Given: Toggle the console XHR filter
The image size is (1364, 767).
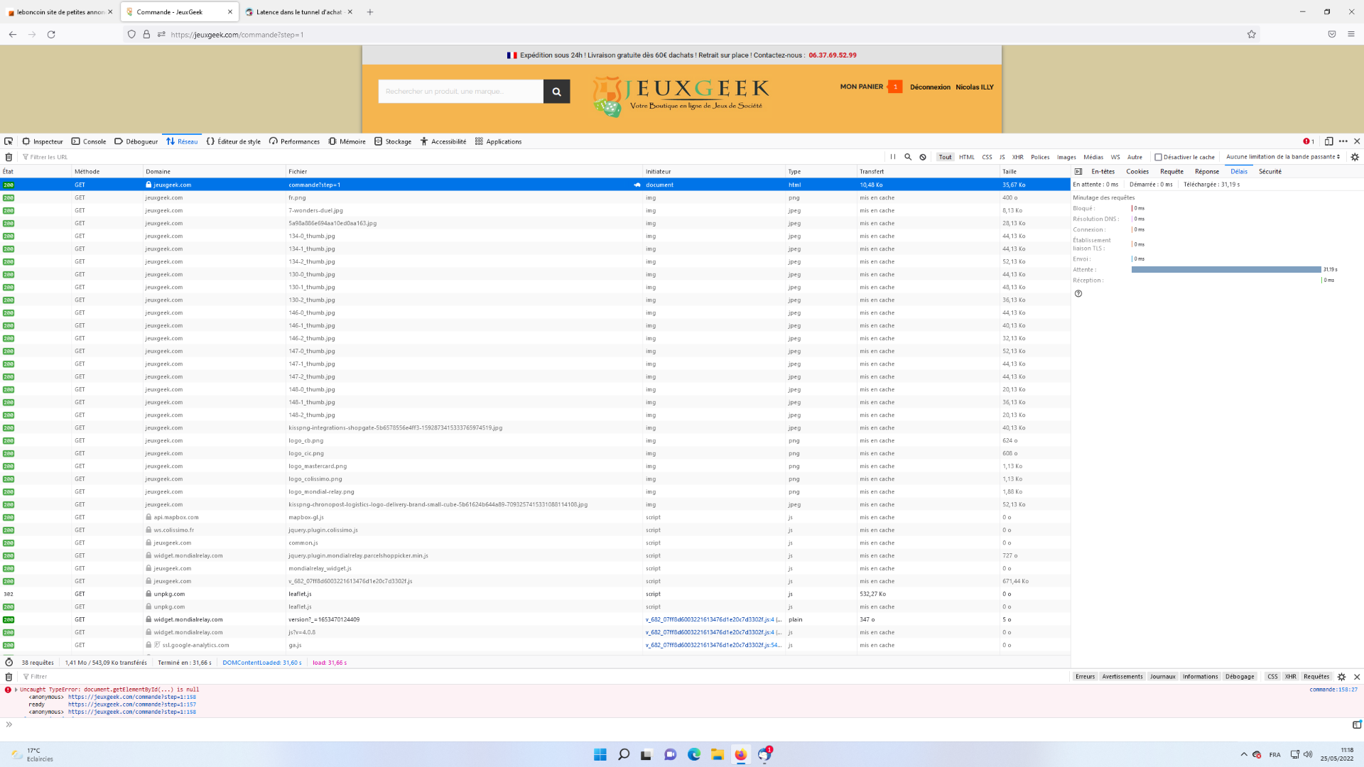Looking at the screenshot, I should [x=1291, y=677].
